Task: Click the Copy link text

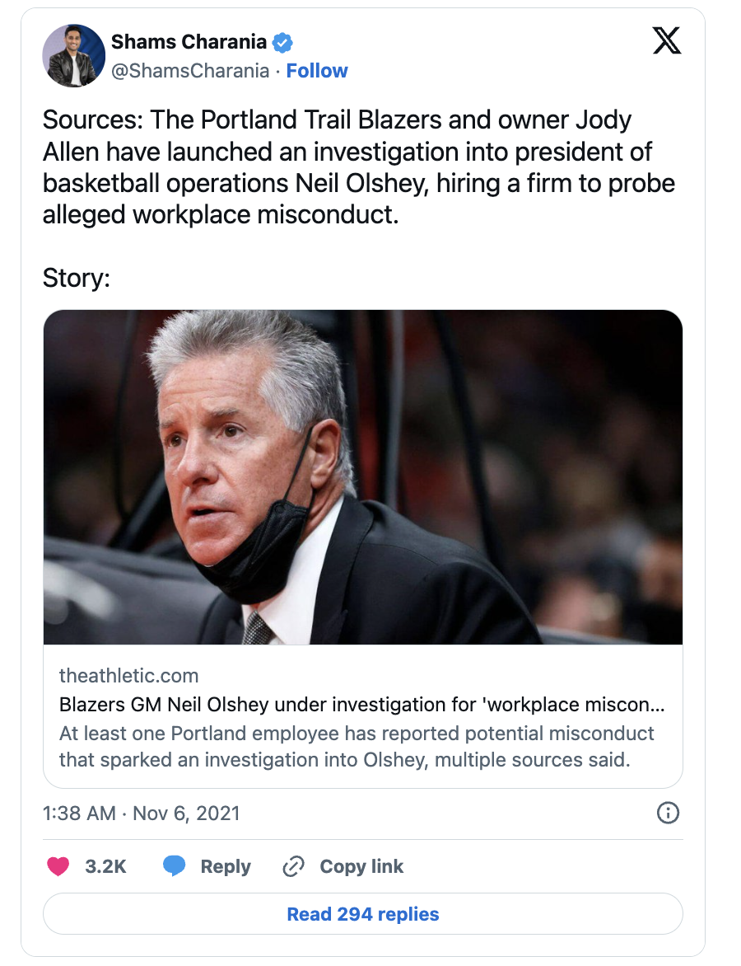Action: (x=362, y=866)
